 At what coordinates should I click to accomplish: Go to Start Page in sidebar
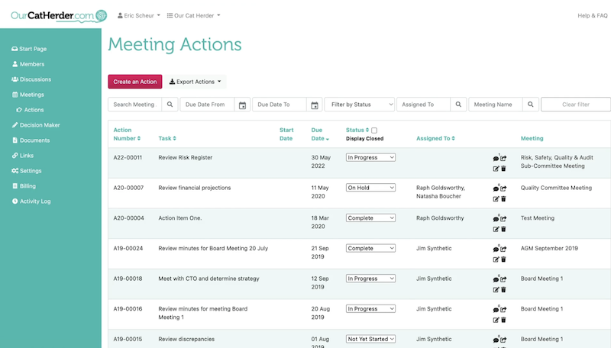pyautogui.click(x=29, y=49)
